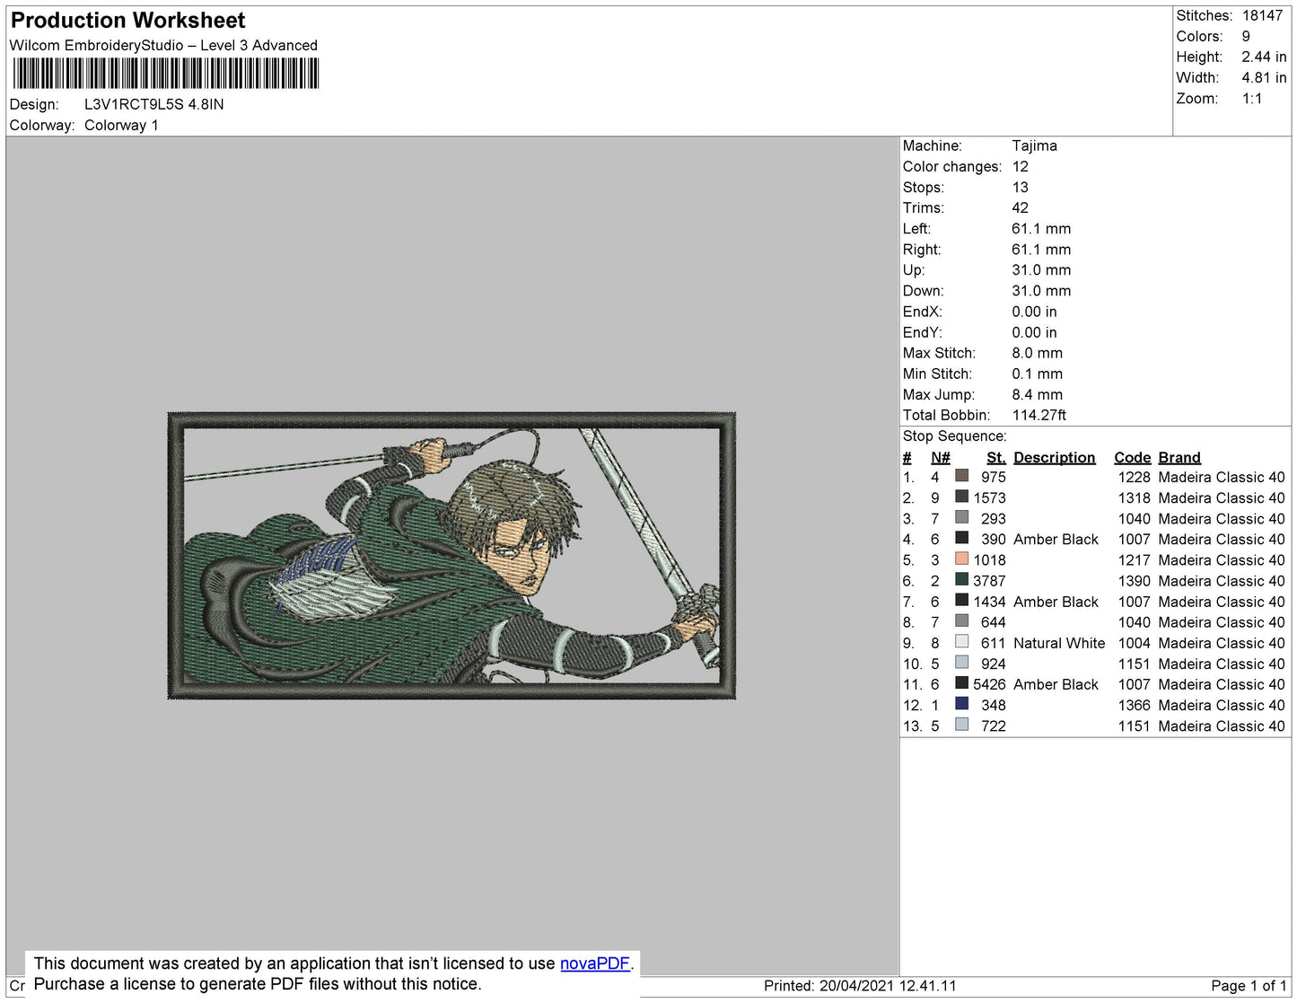Click the barcode under the worksheet title
Screen dimensions: 1297x1003
(x=166, y=74)
